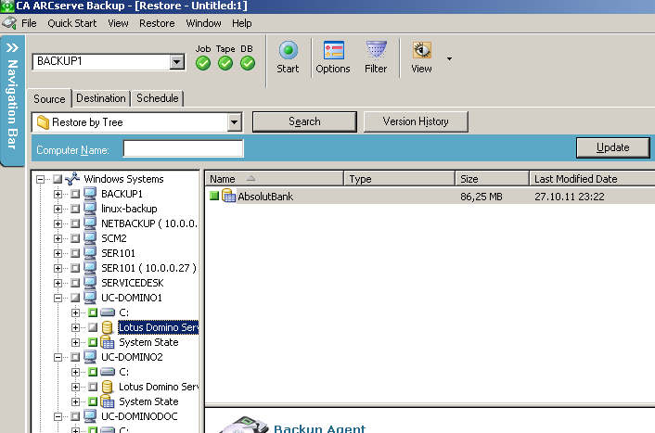
Task: Click Lotus Domino database icon under UC-DOMINO1
Action: point(107,327)
